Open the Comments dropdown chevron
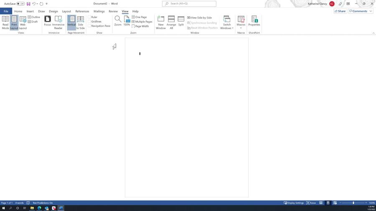The image size is (376, 211). tap(371, 11)
